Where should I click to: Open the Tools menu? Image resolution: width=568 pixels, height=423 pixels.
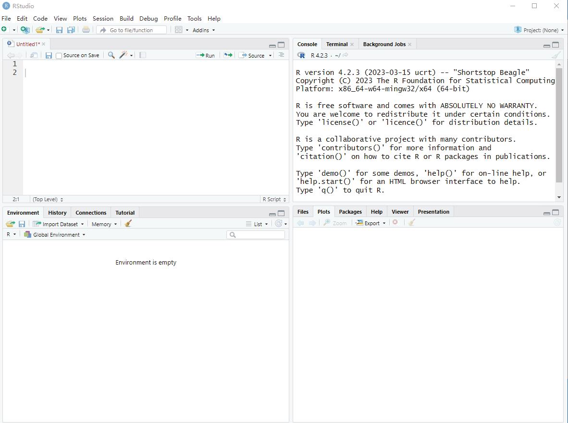click(194, 18)
